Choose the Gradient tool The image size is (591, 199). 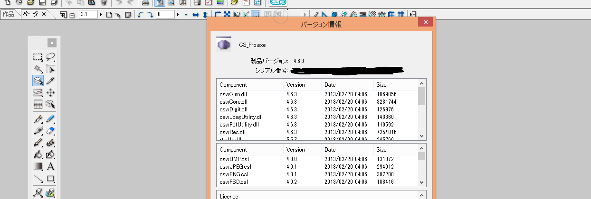[38, 166]
